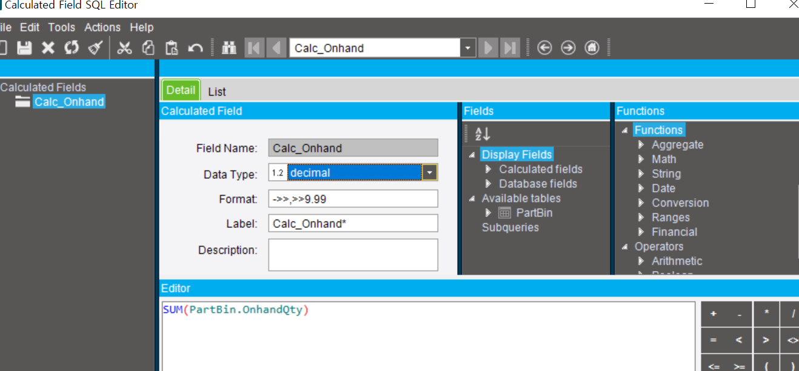
Task: Click the Calc_Onhand folder icon in the tree
Action: click(x=23, y=102)
